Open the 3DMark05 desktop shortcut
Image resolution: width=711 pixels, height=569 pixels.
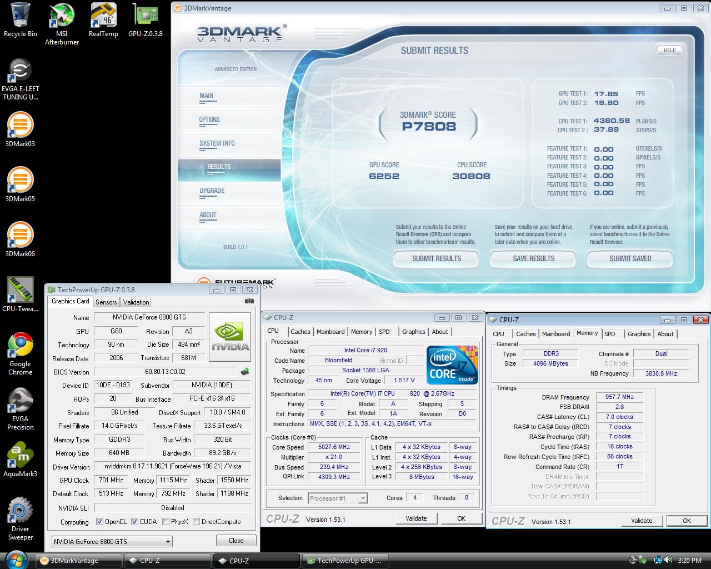coord(20,185)
